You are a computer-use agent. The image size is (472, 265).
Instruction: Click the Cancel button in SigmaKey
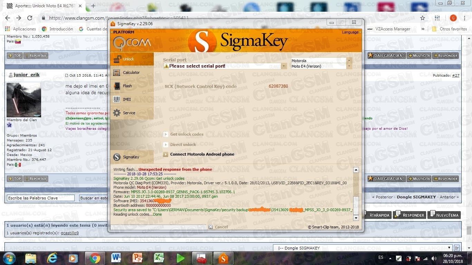coord(218,227)
